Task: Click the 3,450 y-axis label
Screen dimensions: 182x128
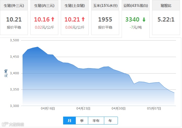Action: 14,57
